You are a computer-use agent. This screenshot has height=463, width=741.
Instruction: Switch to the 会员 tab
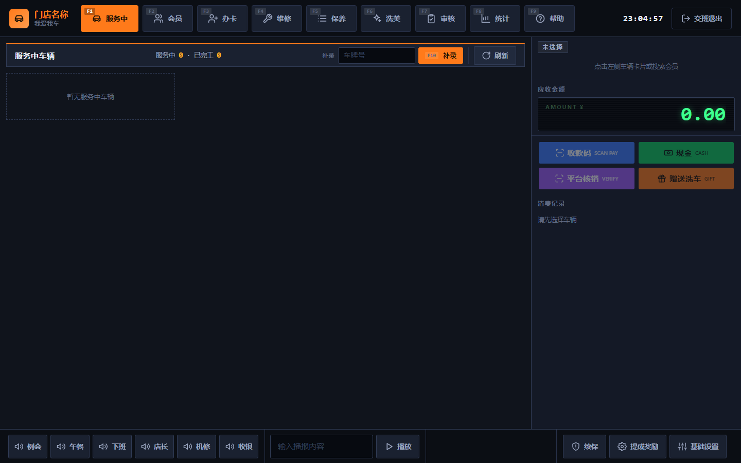pos(168,19)
